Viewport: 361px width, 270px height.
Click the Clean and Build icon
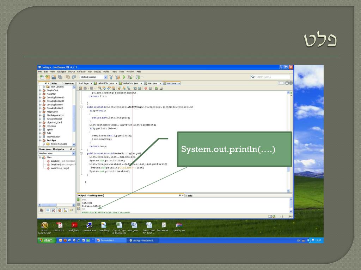[117, 77]
